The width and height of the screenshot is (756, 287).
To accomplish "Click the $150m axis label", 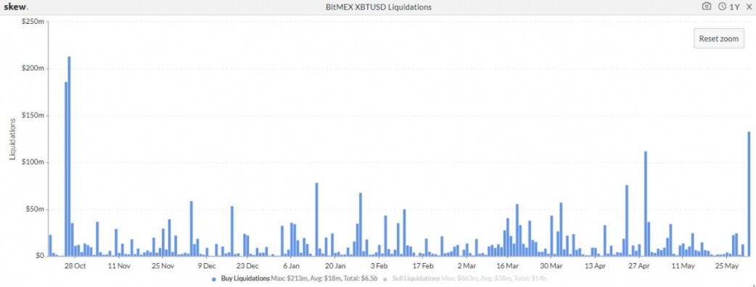I will (x=33, y=115).
